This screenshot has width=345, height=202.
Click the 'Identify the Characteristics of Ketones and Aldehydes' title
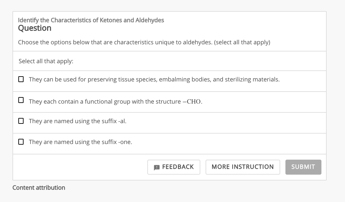point(91,20)
